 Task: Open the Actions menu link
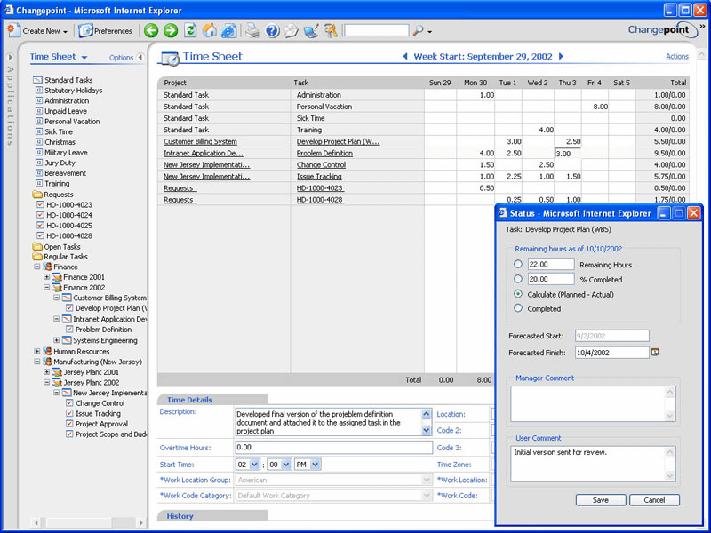pyautogui.click(x=677, y=56)
